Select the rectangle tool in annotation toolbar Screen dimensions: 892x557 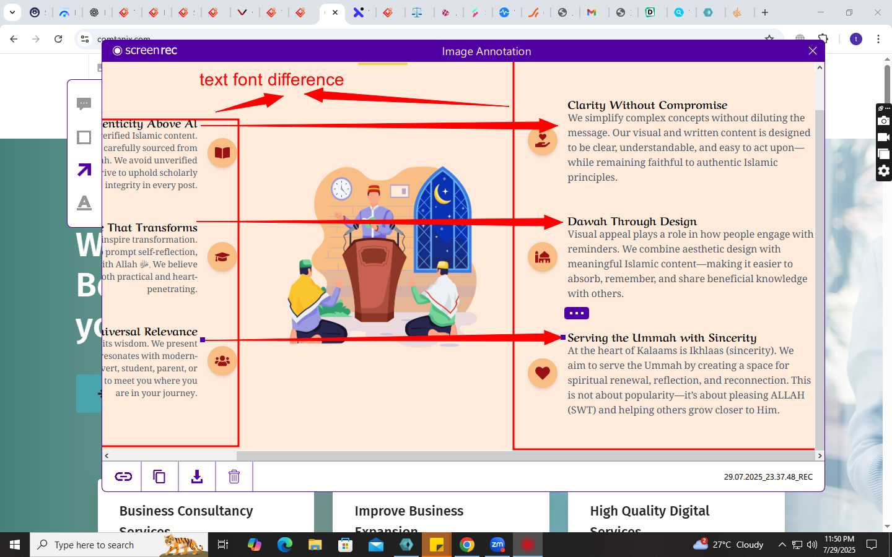[x=84, y=137]
